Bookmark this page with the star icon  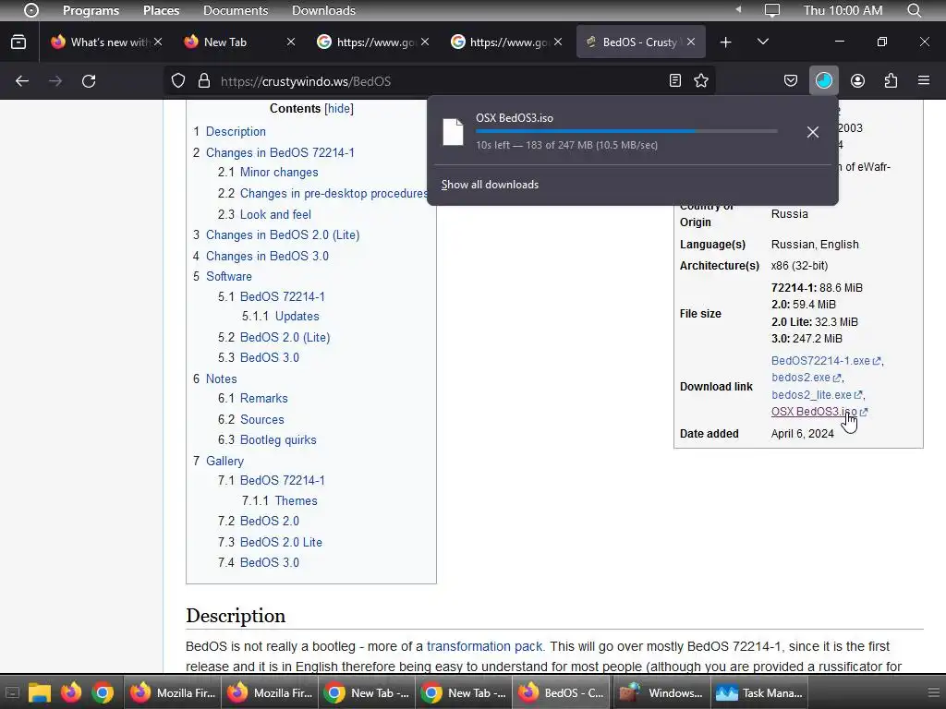(701, 81)
